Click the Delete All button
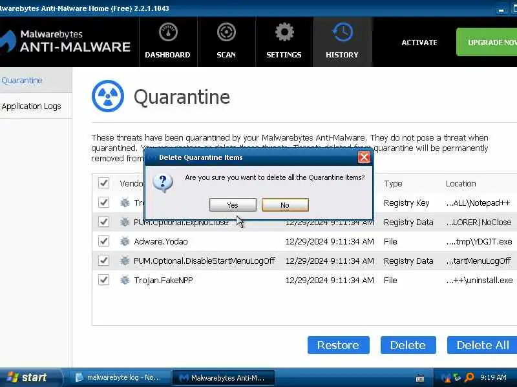 482,345
